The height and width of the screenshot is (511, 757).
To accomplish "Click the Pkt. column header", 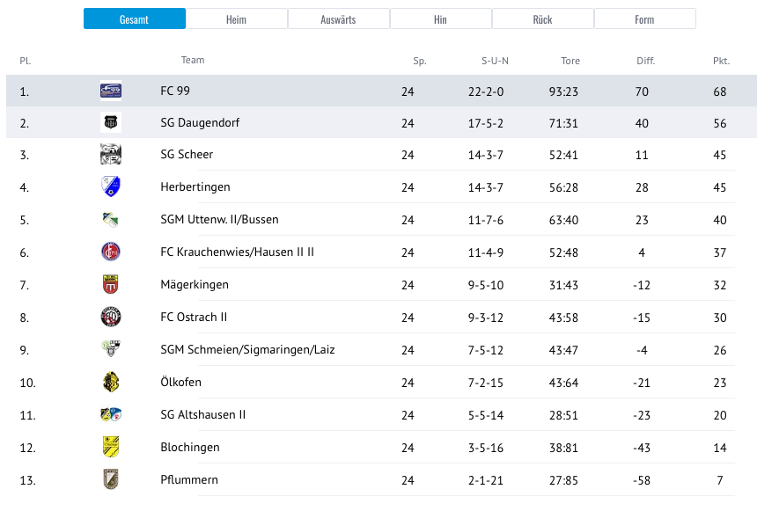I will [721, 61].
